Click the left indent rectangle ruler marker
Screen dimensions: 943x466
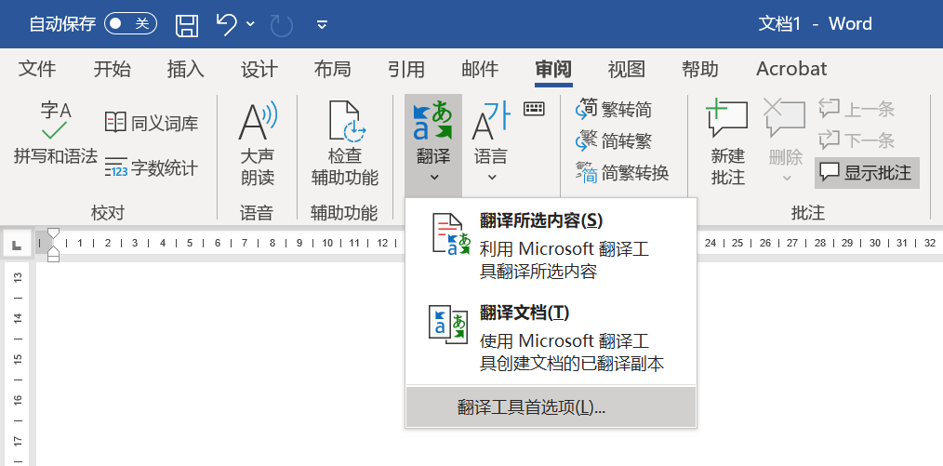[x=53, y=259]
